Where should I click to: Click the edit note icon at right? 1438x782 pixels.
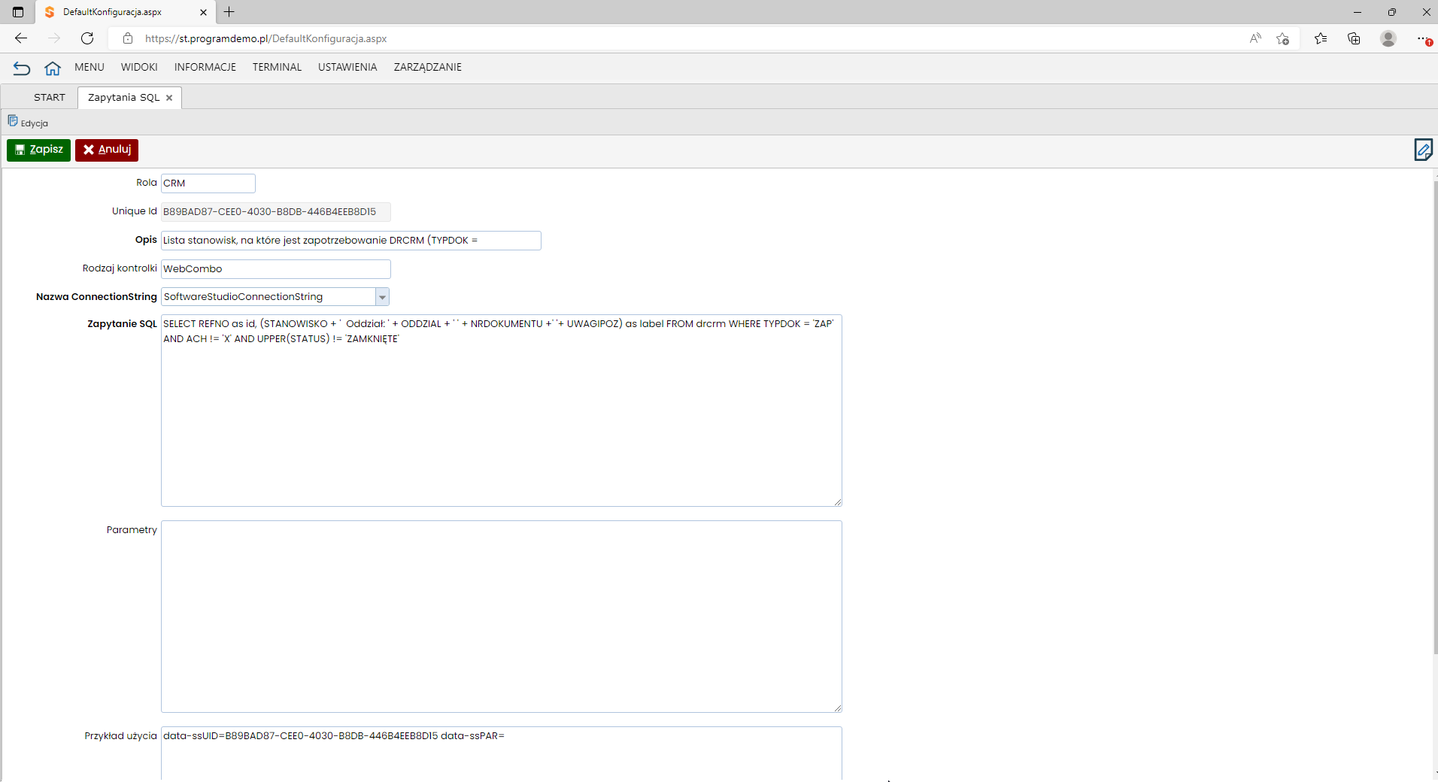[x=1423, y=150]
